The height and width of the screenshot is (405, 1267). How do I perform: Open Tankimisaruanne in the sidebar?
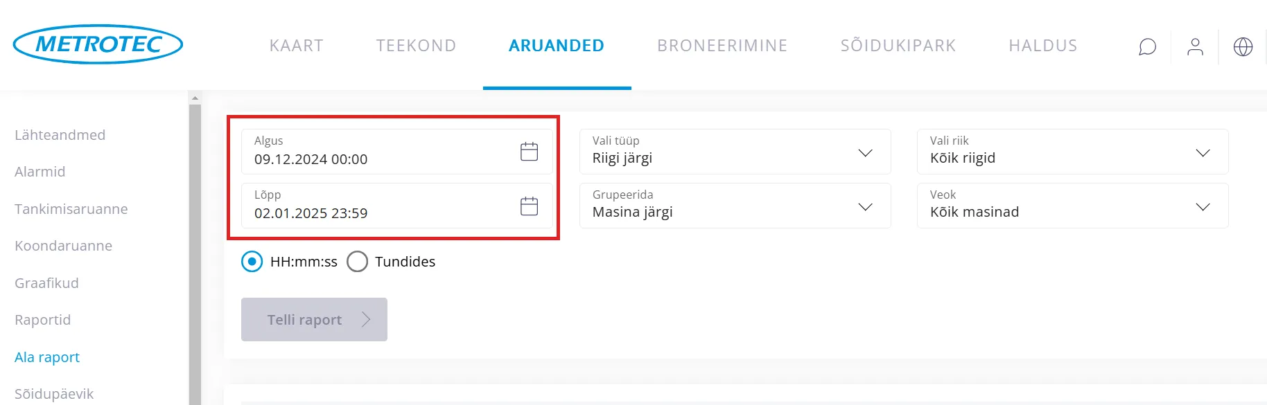tap(71, 209)
